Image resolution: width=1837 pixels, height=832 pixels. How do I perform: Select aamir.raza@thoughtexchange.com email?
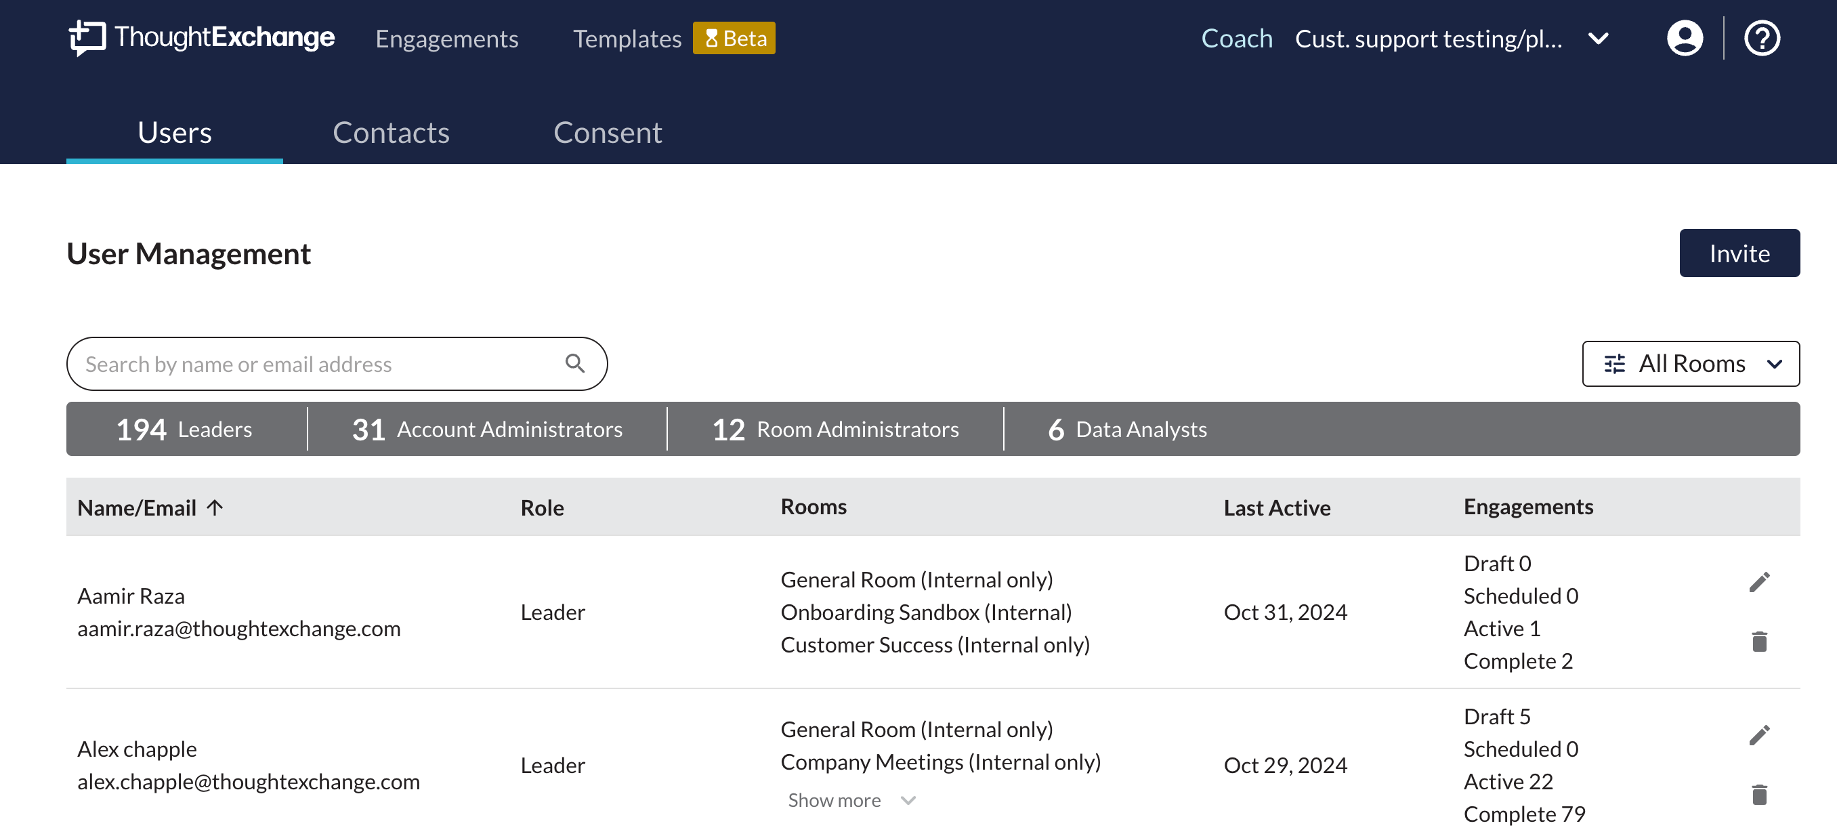coord(239,629)
